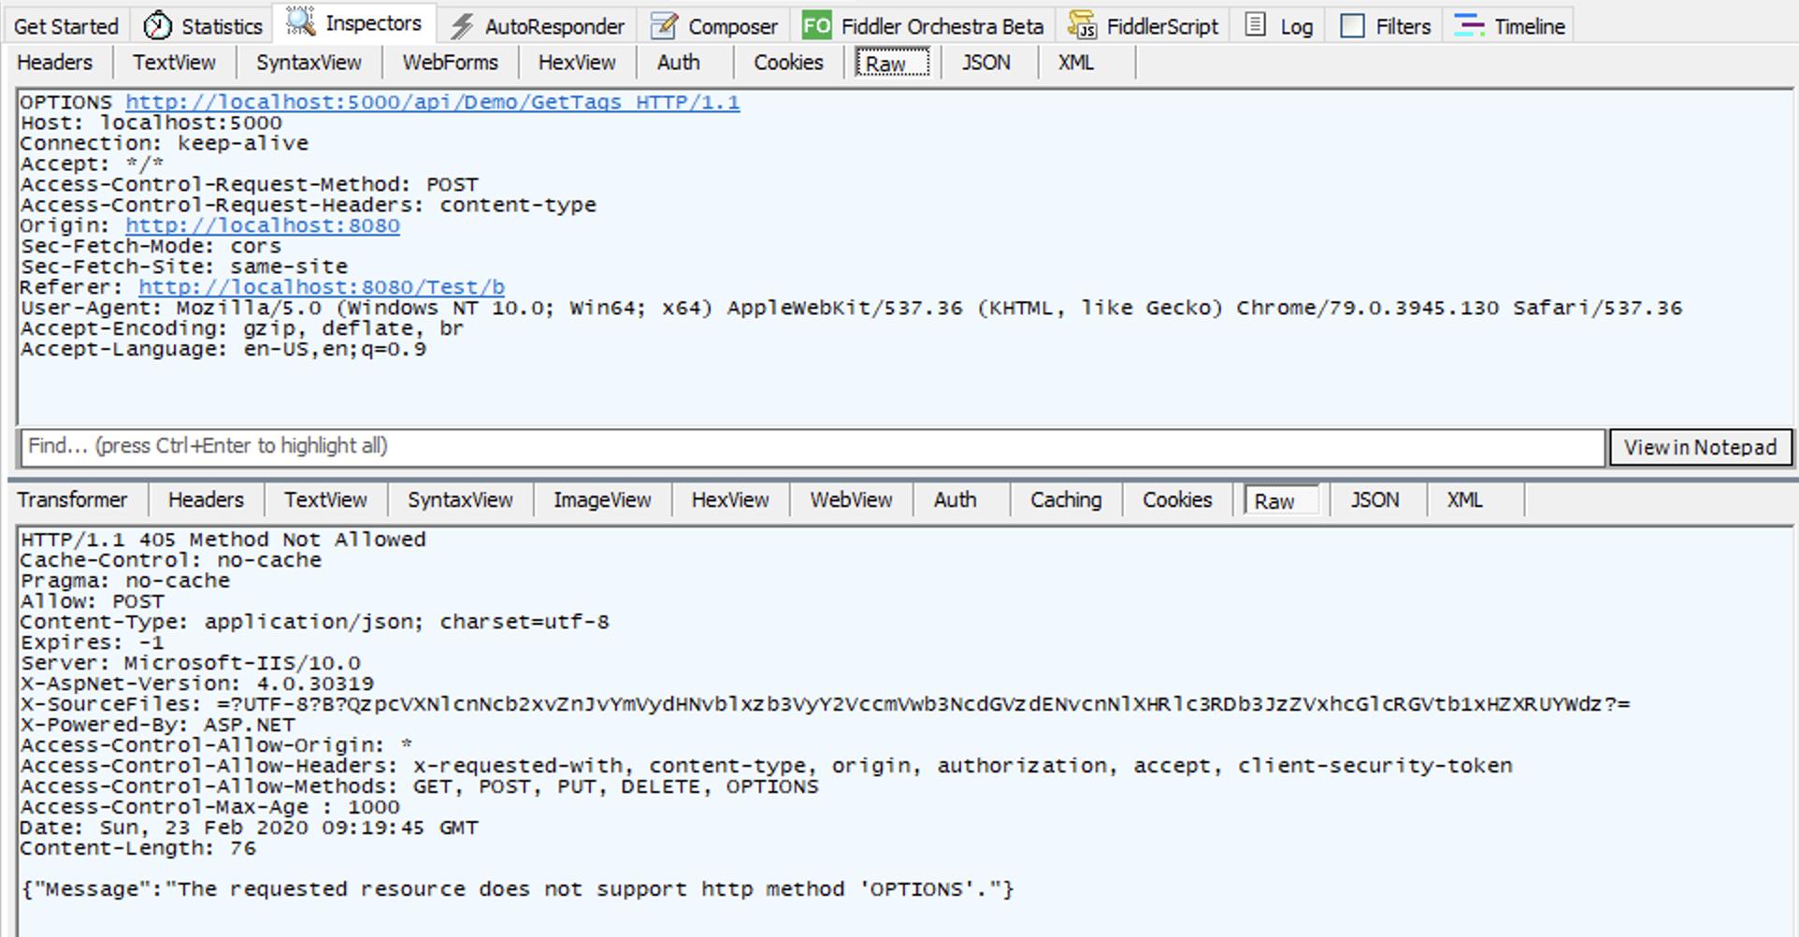Open the response TextView tab
1799x937 pixels.
[325, 500]
